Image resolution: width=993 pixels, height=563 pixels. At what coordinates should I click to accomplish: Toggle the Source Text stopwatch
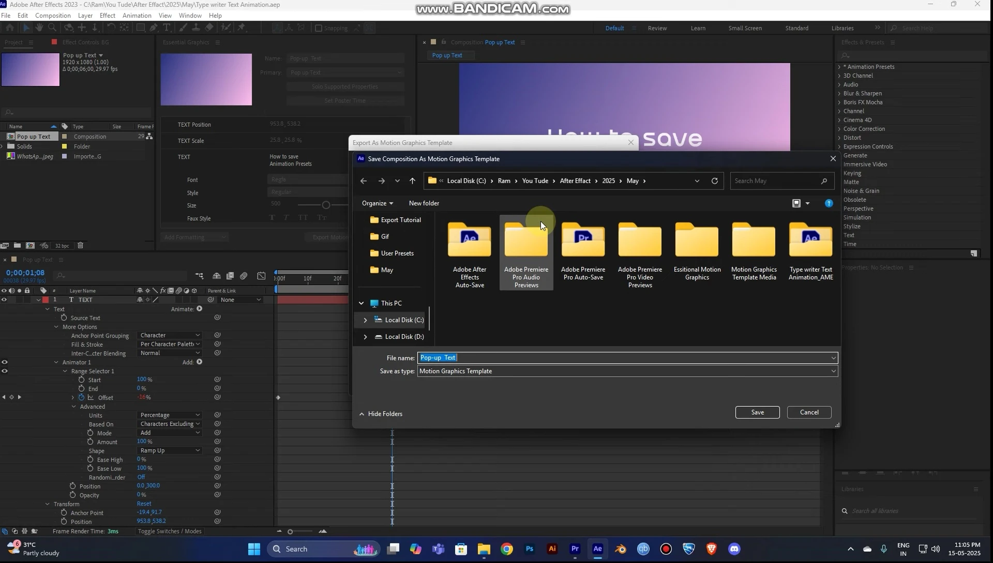[64, 318]
